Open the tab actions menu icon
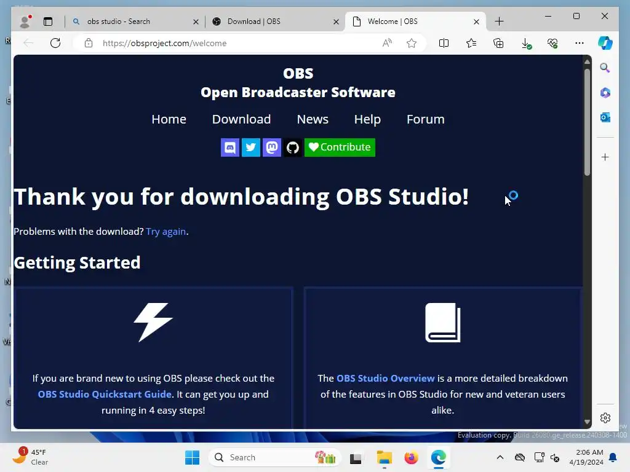 point(48,22)
